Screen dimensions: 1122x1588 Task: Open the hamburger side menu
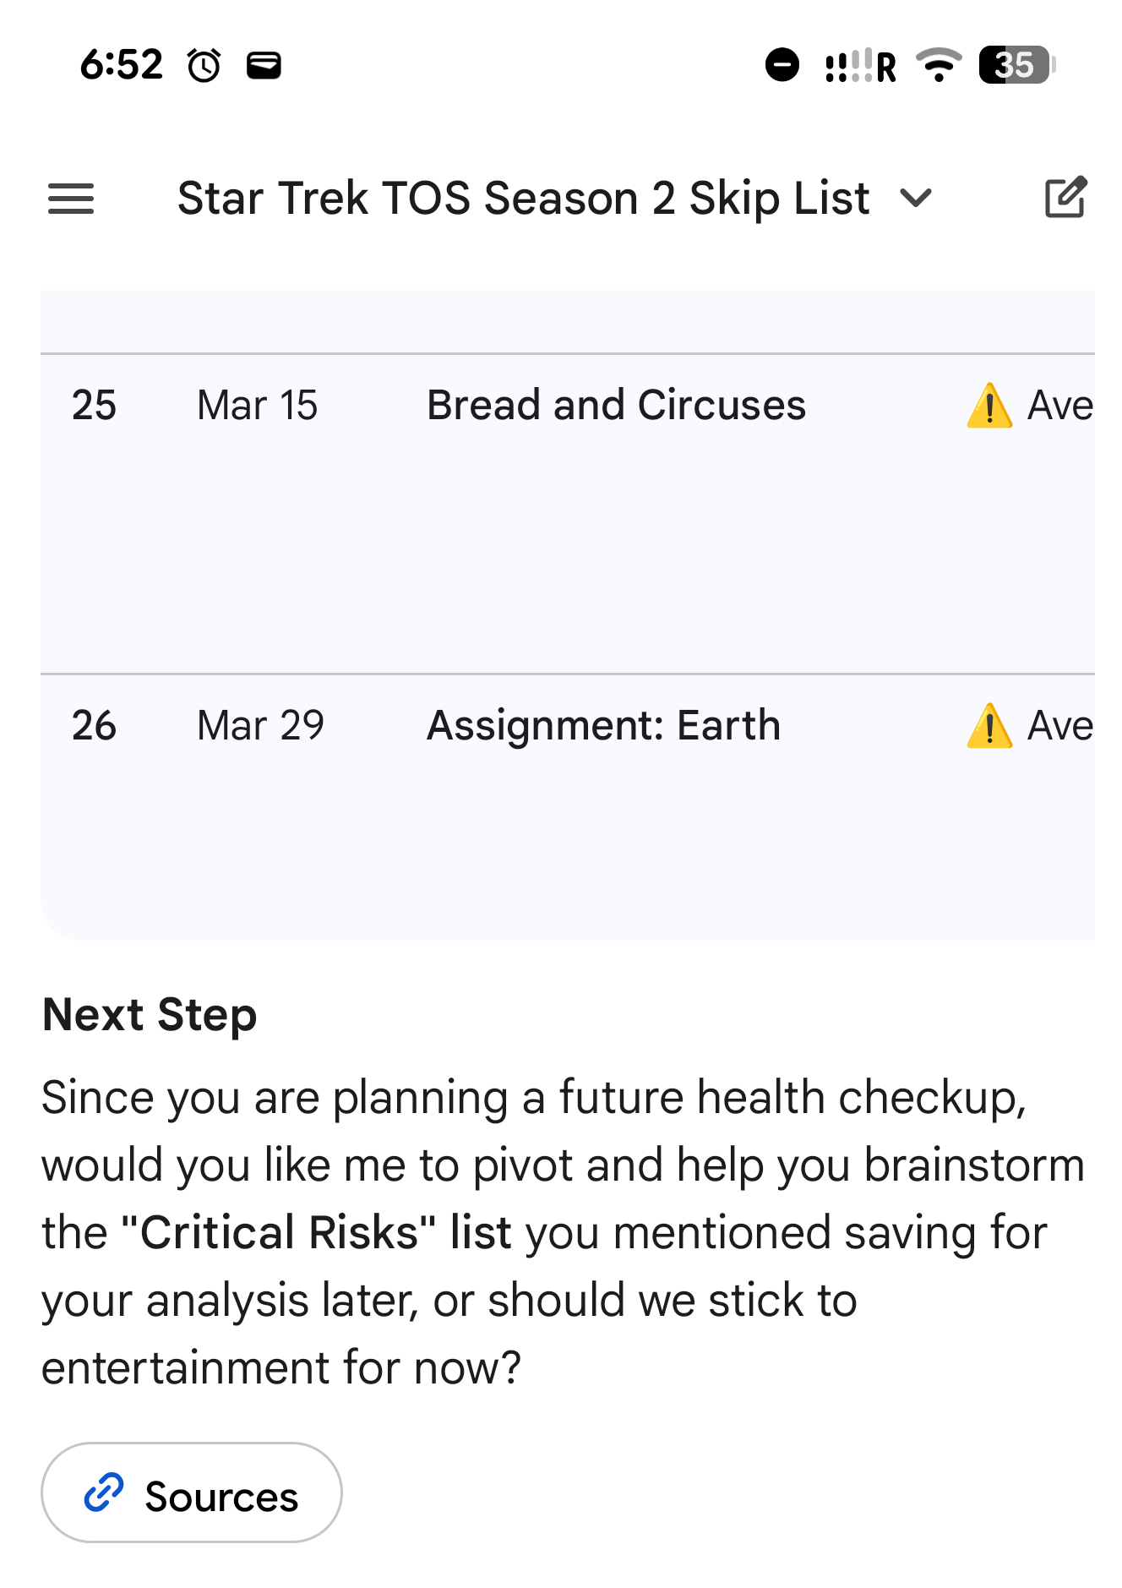click(71, 199)
